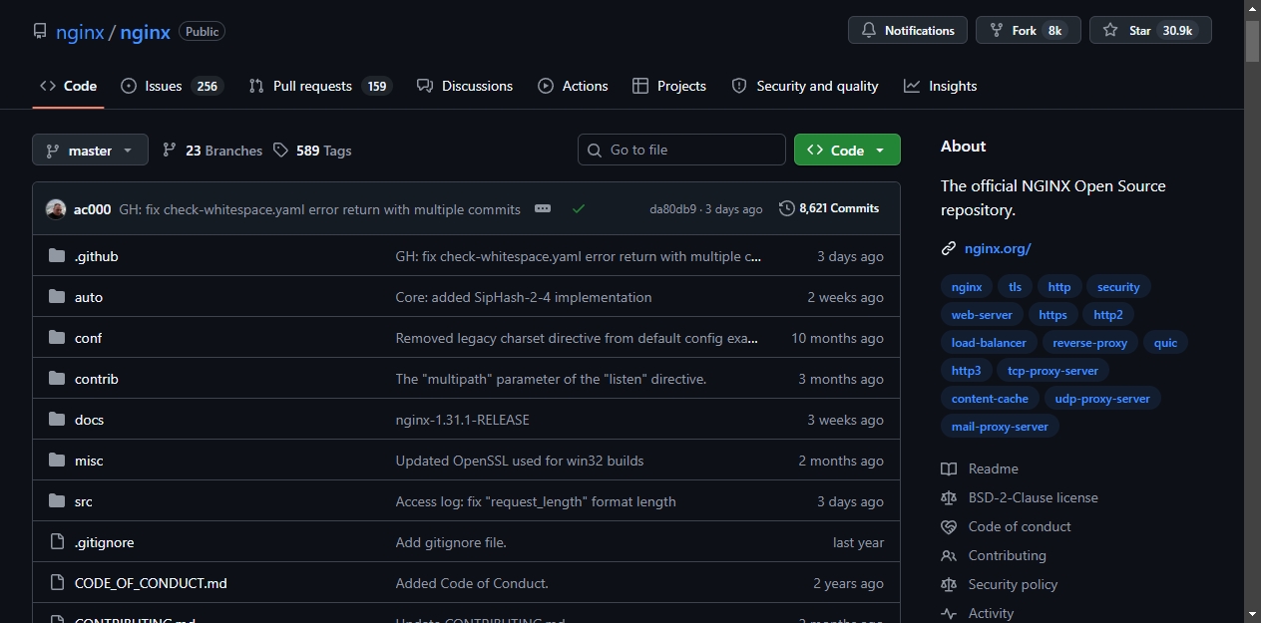Image resolution: width=1261 pixels, height=623 pixels.
Task: Click the ac000 author avatar
Action: [56, 209]
